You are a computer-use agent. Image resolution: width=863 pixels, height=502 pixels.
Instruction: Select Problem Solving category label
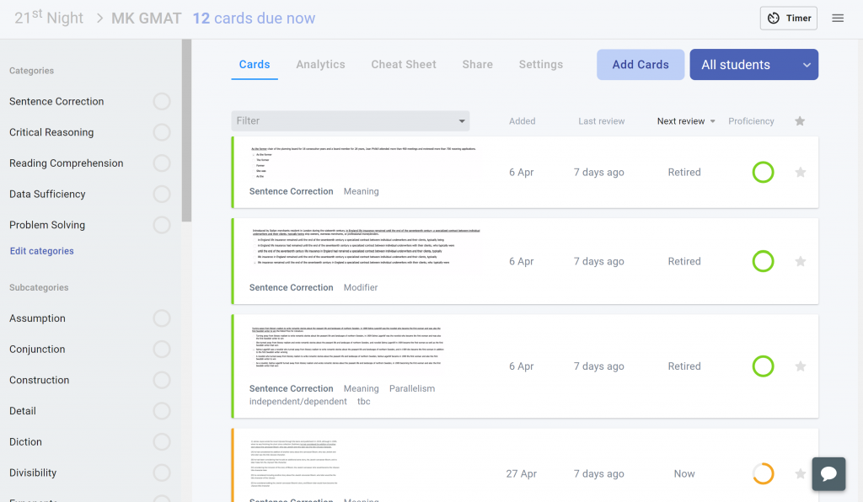pos(47,224)
